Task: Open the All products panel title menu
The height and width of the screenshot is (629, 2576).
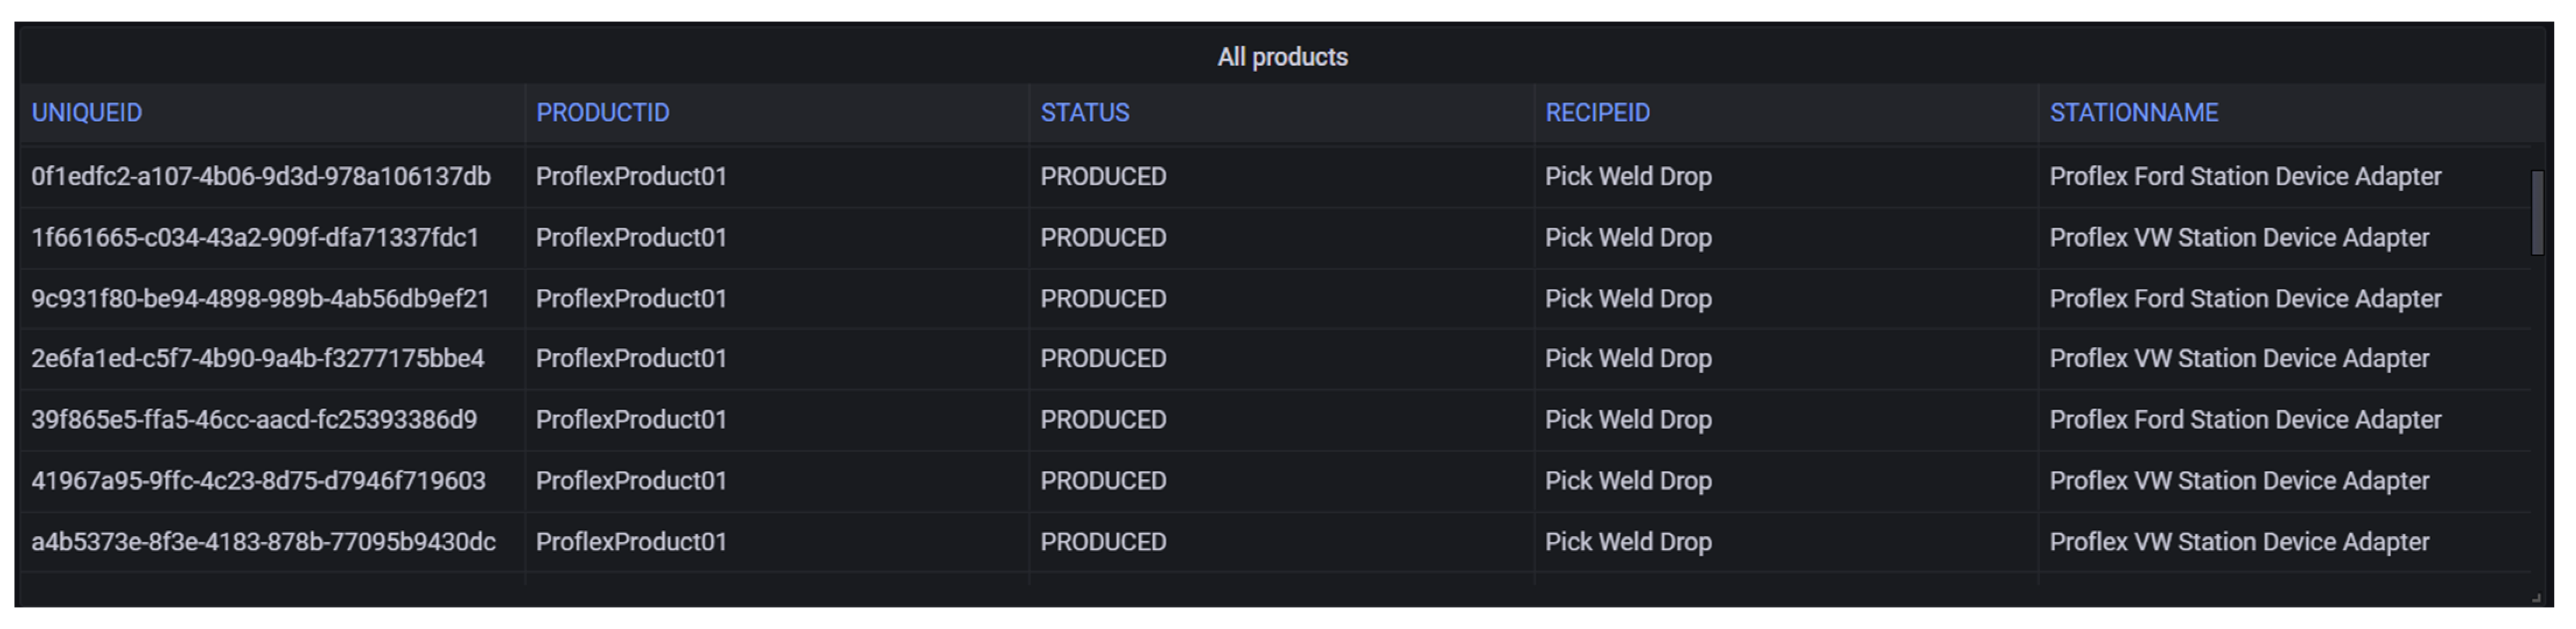Action: [1282, 57]
